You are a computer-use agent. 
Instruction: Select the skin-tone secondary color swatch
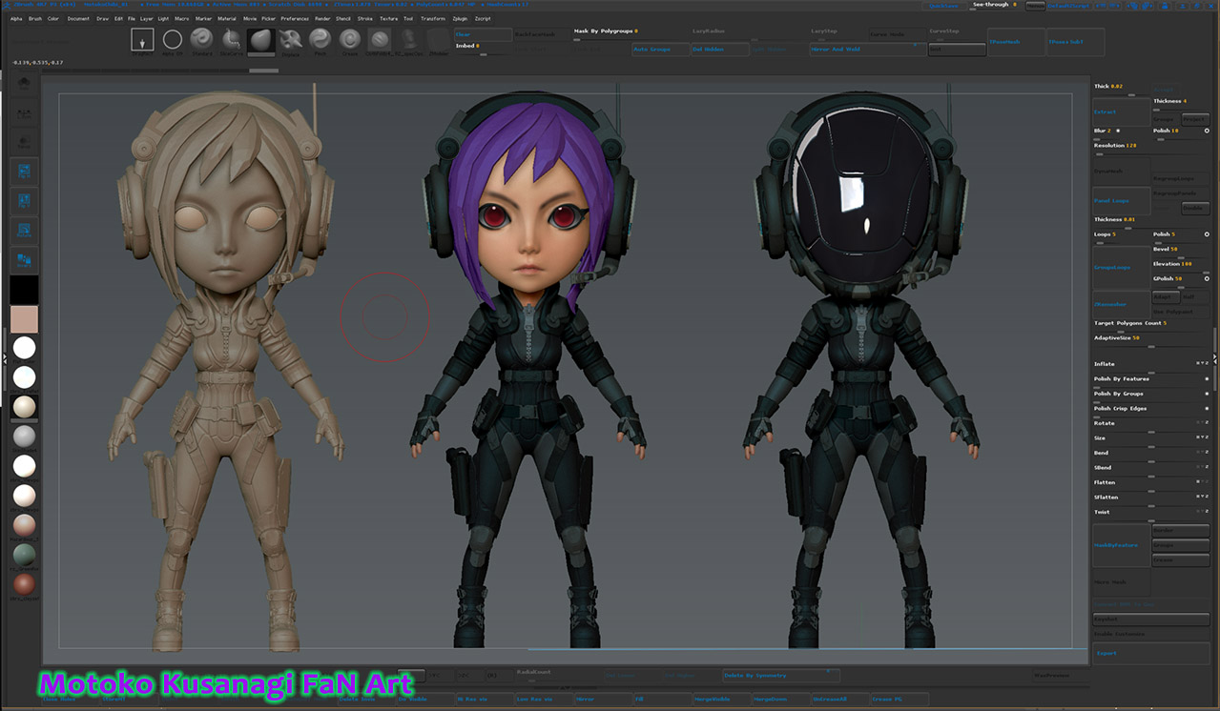(24, 319)
